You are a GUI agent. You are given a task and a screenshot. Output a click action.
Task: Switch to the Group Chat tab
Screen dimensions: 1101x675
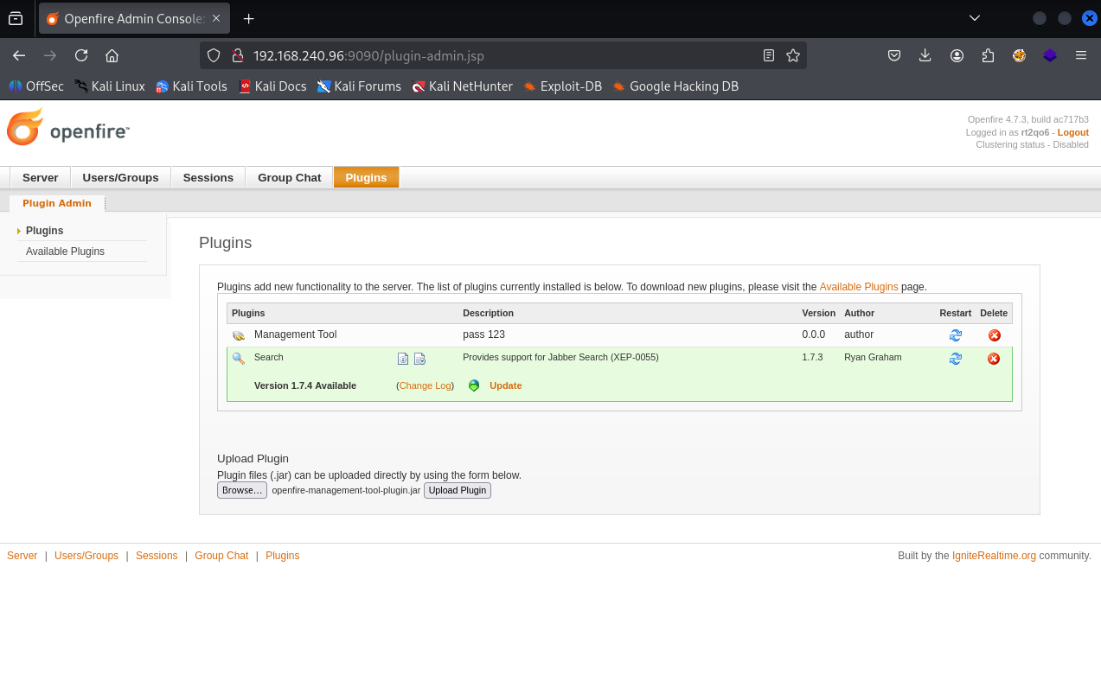point(289,177)
